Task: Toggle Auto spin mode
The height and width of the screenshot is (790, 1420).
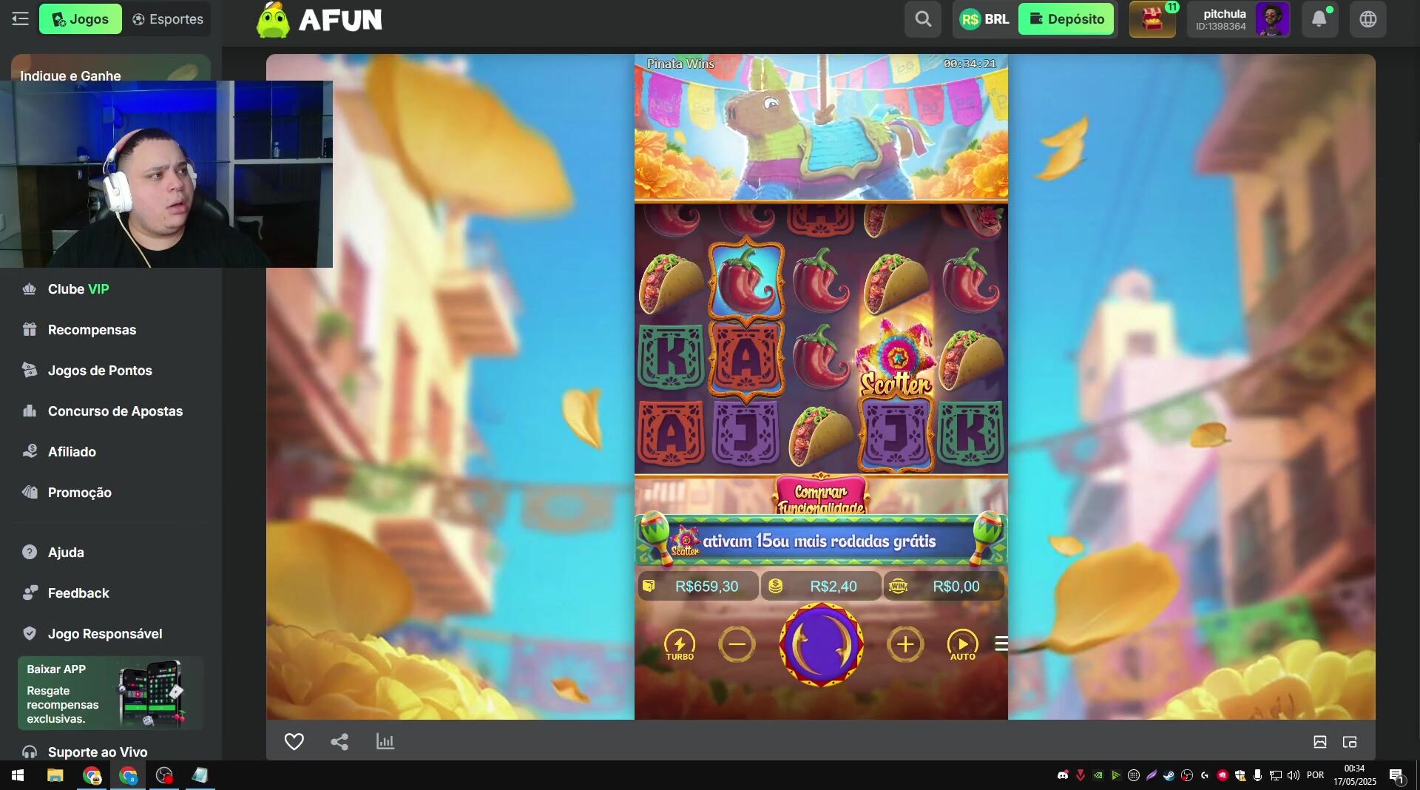Action: click(x=962, y=644)
